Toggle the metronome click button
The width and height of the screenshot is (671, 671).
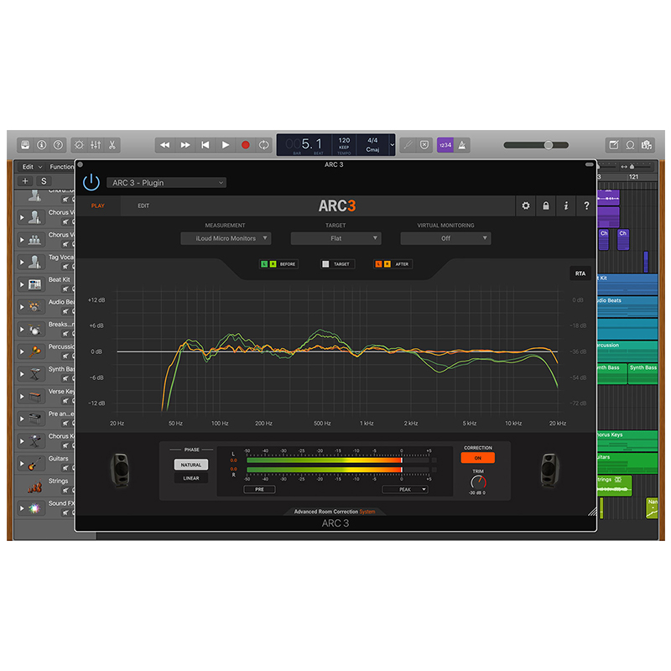point(462,145)
